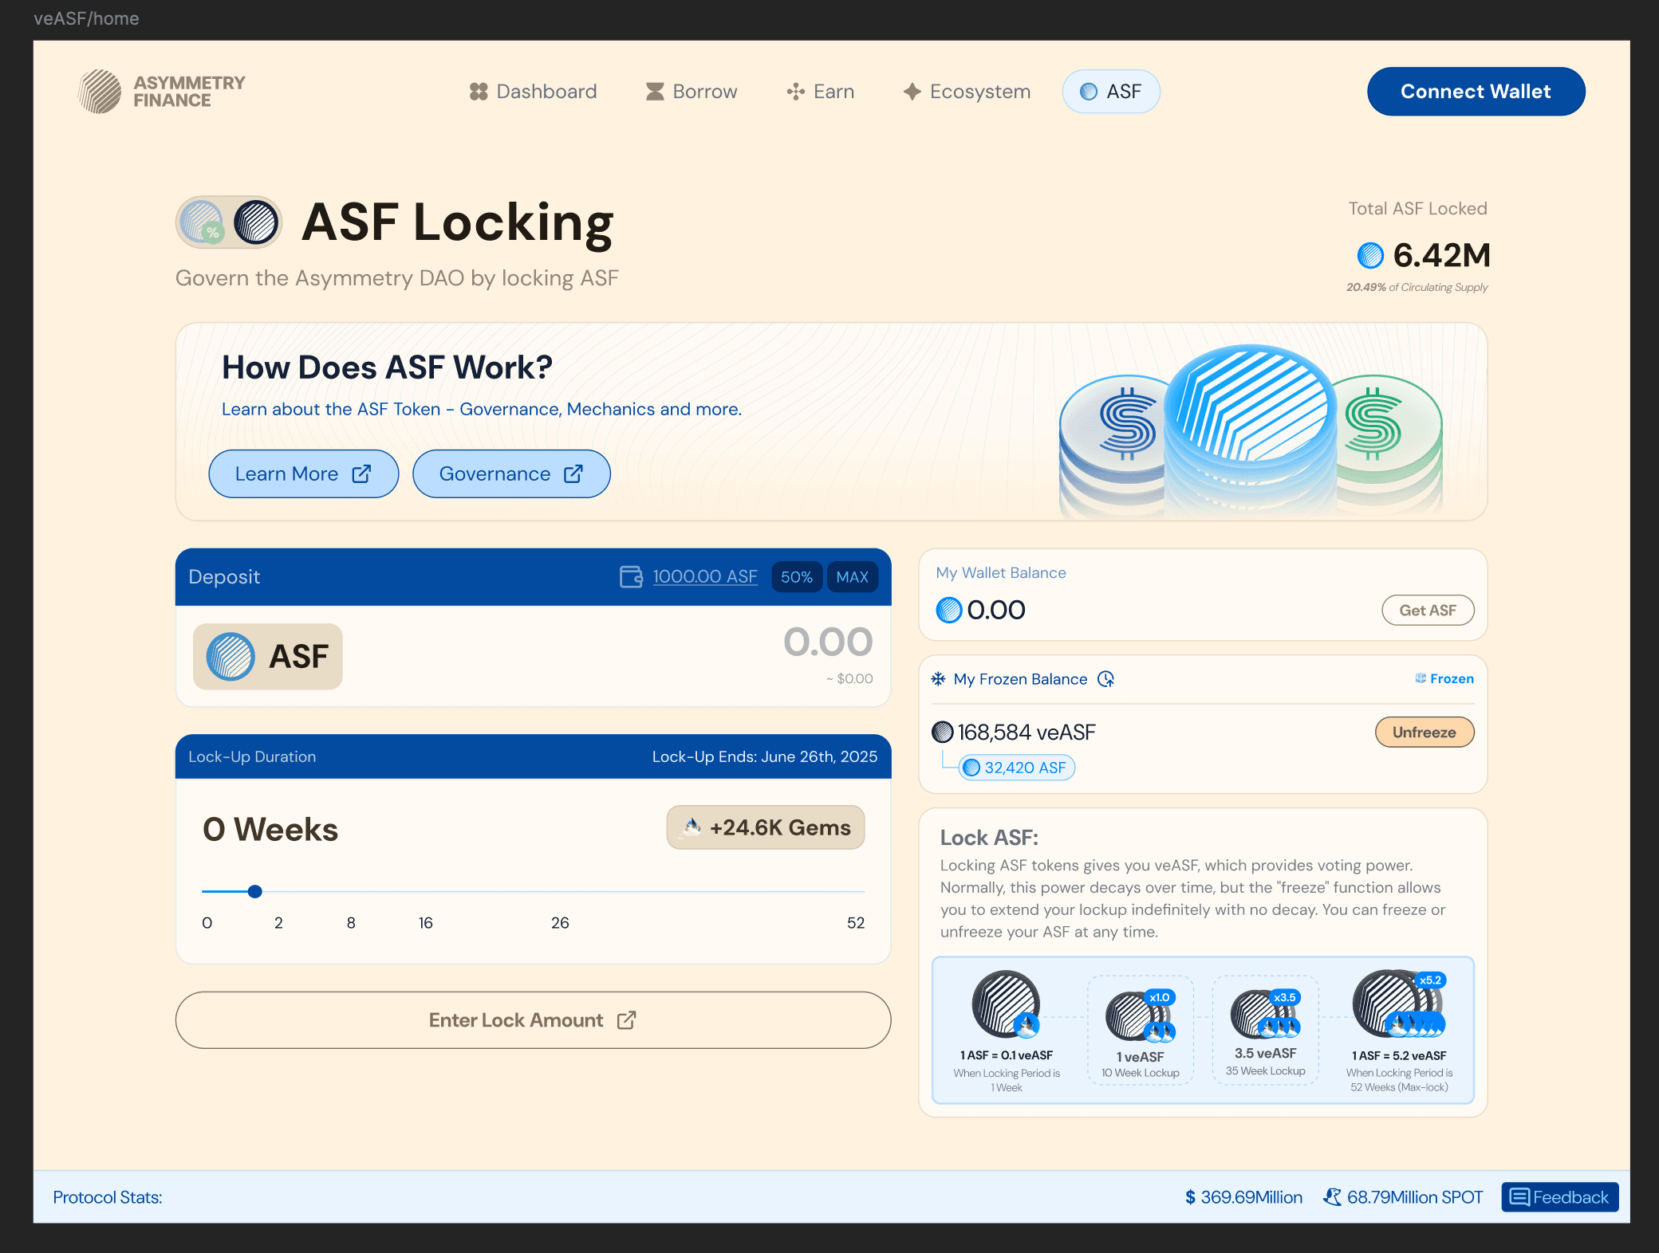1659x1253 pixels.
Task: Click the Protocol Stats: label
Action: click(x=108, y=1197)
